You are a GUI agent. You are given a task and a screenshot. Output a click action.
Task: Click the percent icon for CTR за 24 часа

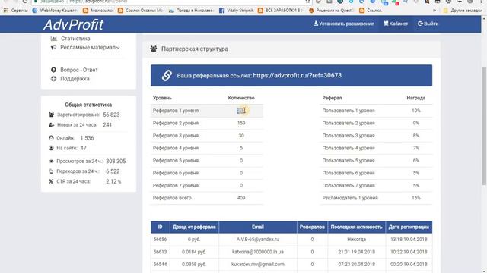coord(51,182)
